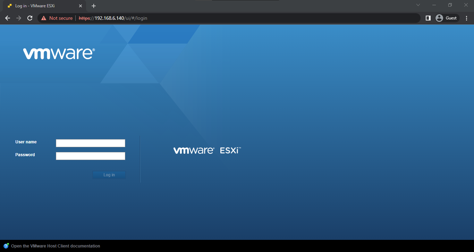Click into the Password field
The width and height of the screenshot is (474, 252).
pyautogui.click(x=90, y=156)
